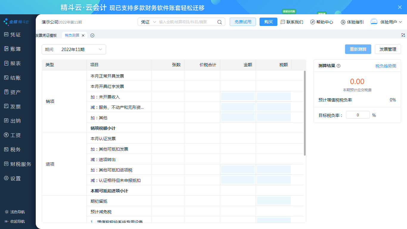Viewport: 407px width, 229px height.
Task: Open the 税负趋势图 link
Action: click(386, 66)
